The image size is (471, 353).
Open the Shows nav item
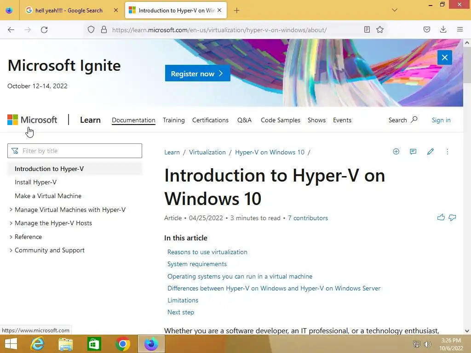click(316, 120)
